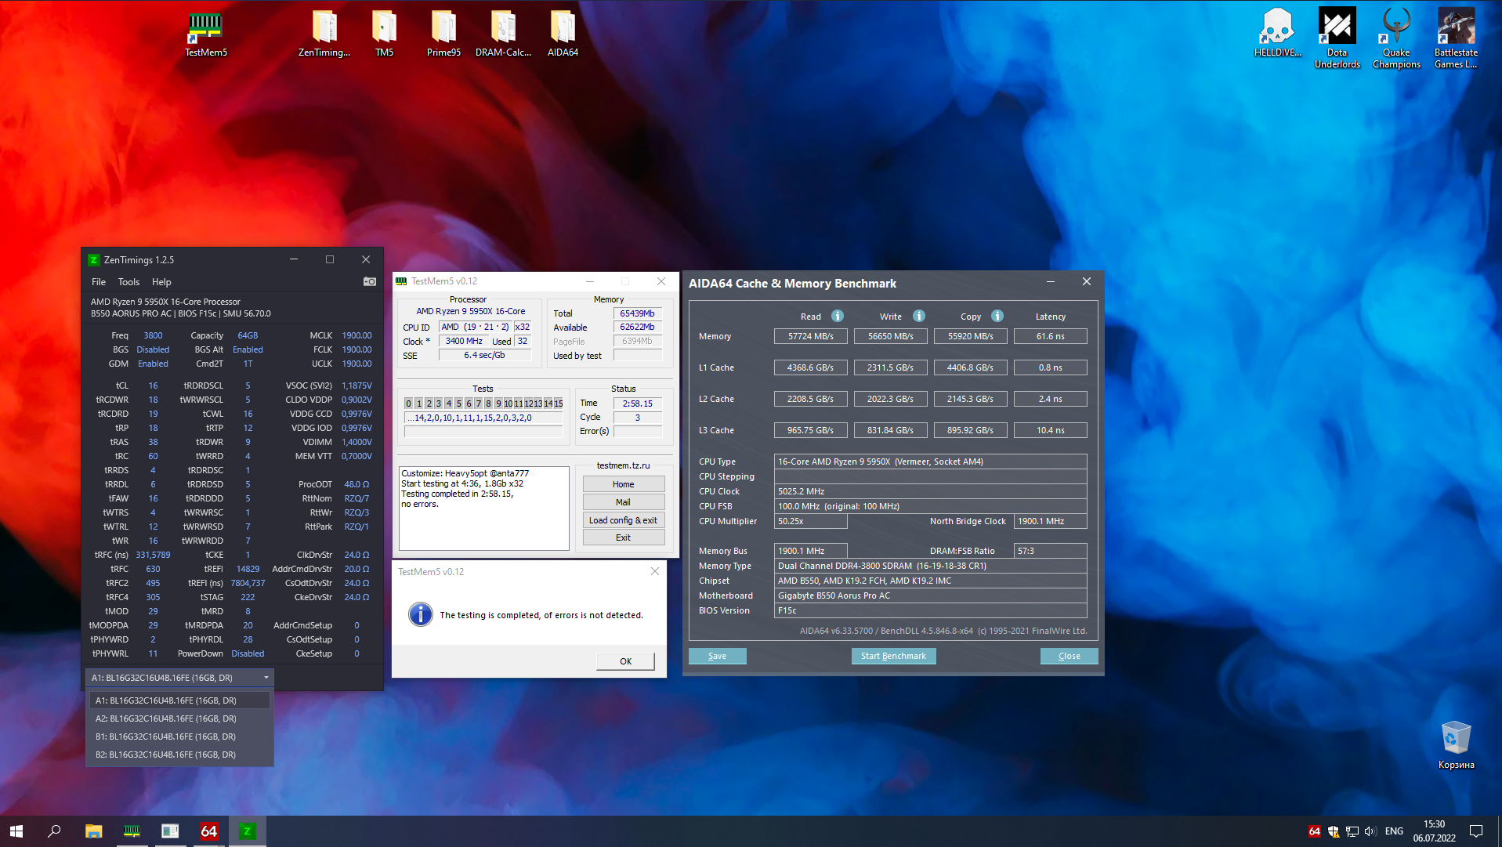Viewport: 1502px width, 847px height.
Task: Launch the HELLDIVERS desktop shortcut
Action: 1277,34
